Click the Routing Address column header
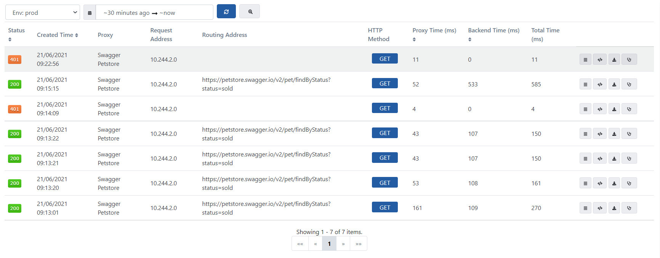The height and width of the screenshot is (258, 660). click(224, 35)
